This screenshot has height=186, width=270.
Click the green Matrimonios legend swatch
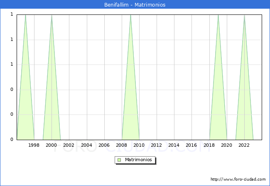pos(119,160)
